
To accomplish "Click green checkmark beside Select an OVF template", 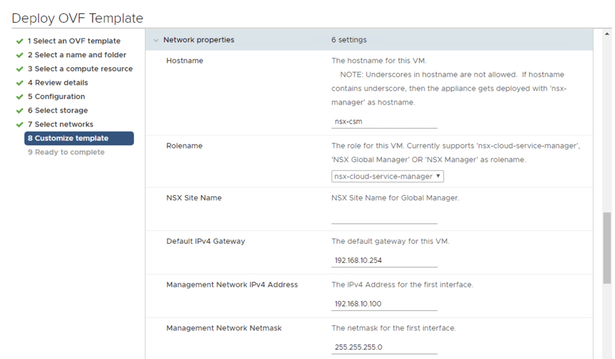I will [19, 41].
